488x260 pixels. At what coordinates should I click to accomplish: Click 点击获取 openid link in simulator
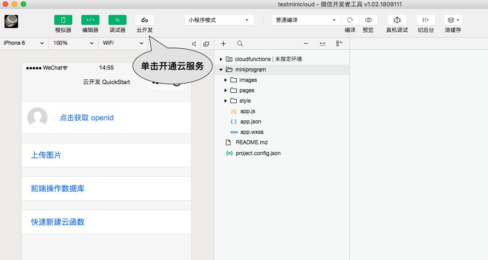point(86,118)
